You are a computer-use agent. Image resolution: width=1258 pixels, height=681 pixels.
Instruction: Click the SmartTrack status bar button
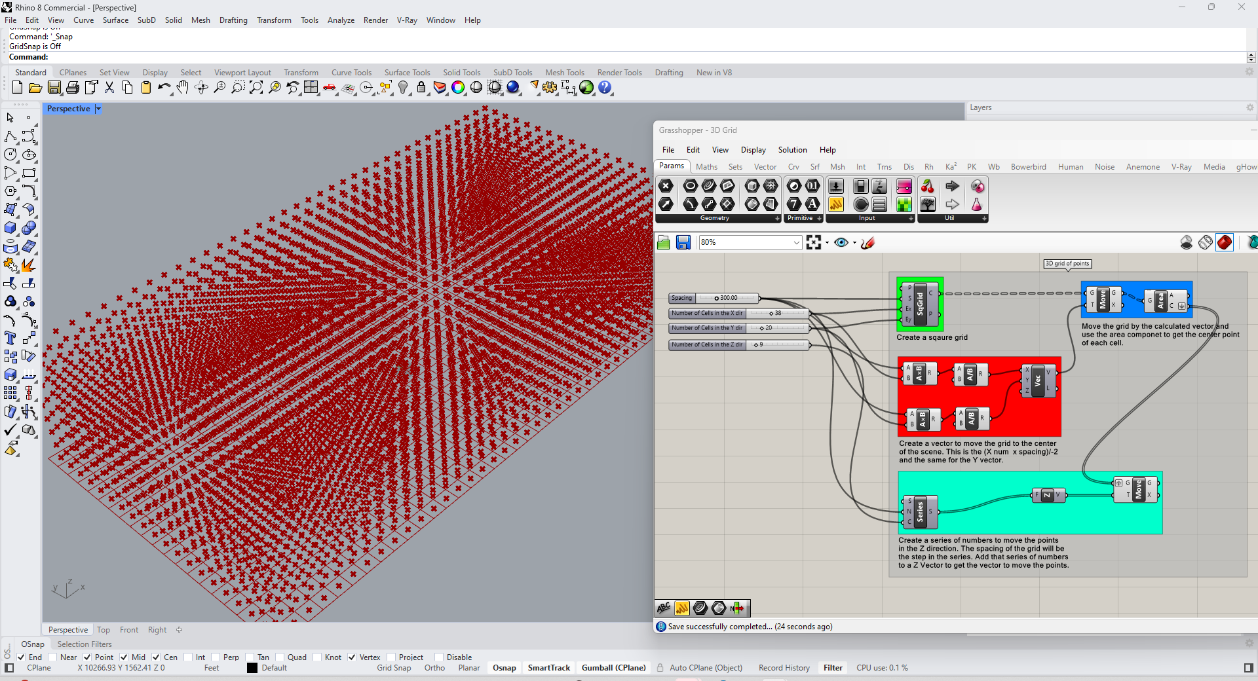pyautogui.click(x=548, y=668)
